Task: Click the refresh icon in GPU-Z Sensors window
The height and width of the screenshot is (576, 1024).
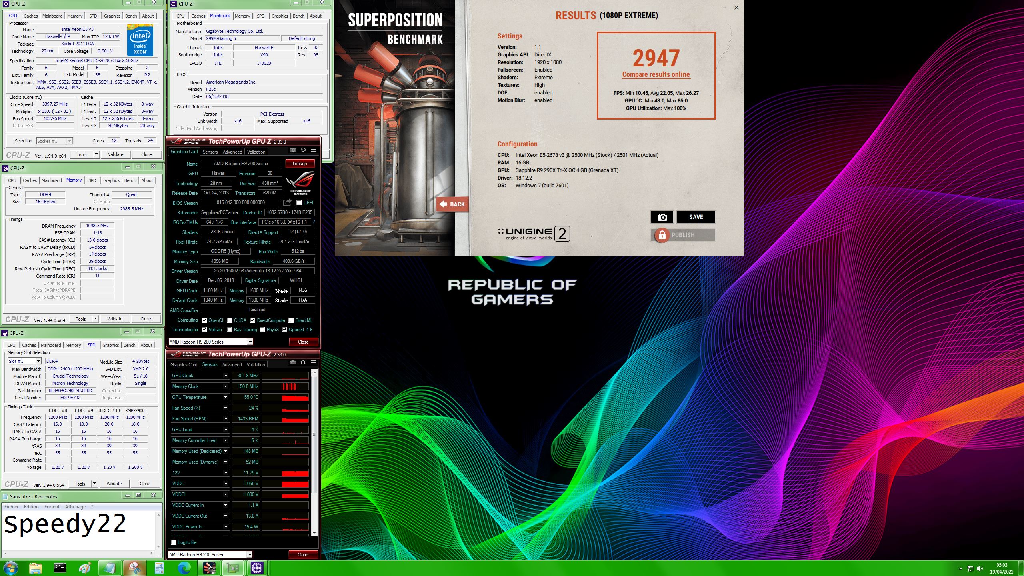Action: (303, 362)
